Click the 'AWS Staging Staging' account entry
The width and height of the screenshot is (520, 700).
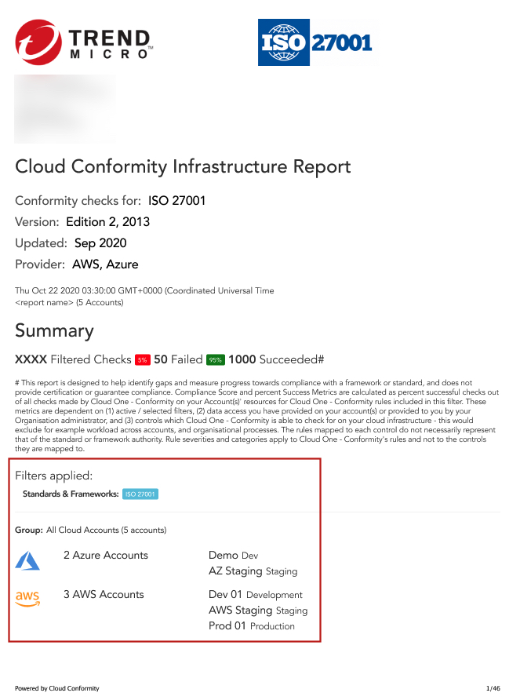258,611
